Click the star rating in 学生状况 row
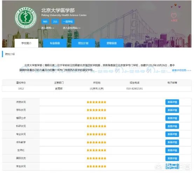Image resolution: width=194 pixels, height=173 pixels. click(97, 166)
